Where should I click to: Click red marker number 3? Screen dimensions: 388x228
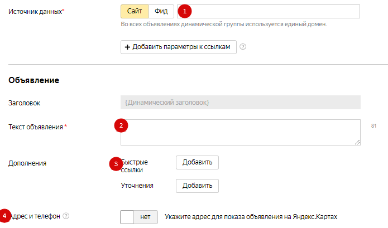coord(116,163)
